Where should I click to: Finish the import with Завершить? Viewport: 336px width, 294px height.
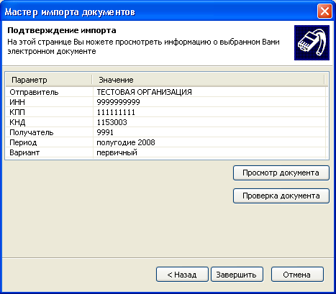point(237,275)
